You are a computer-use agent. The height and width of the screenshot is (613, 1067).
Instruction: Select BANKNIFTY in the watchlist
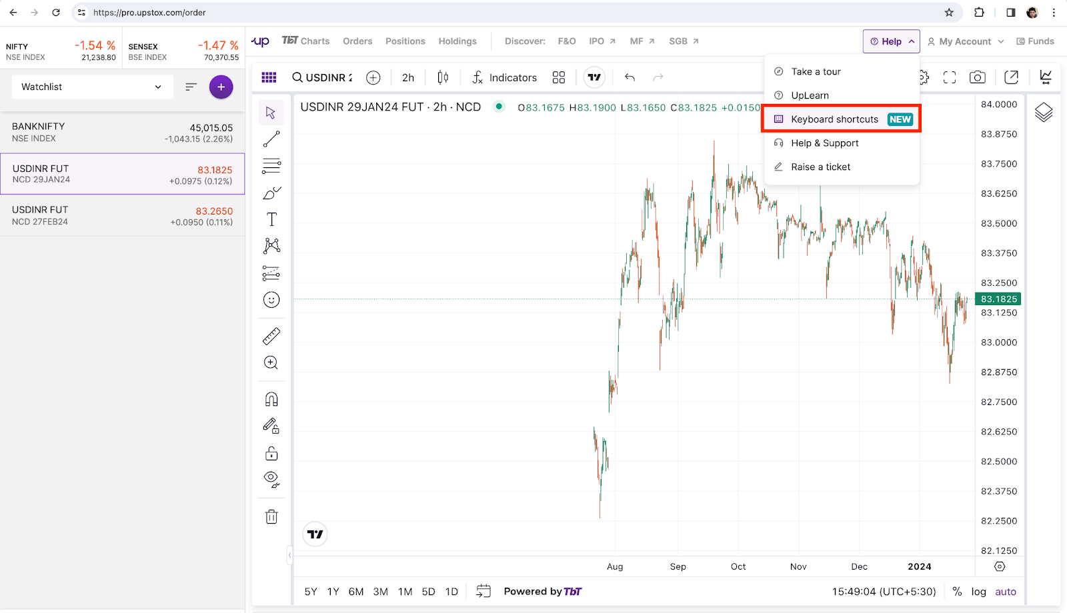coord(123,133)
